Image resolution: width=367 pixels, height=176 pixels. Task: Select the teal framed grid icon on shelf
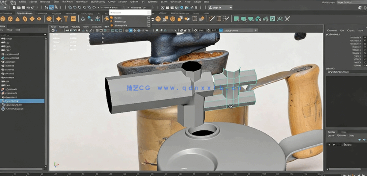(273, 19)
